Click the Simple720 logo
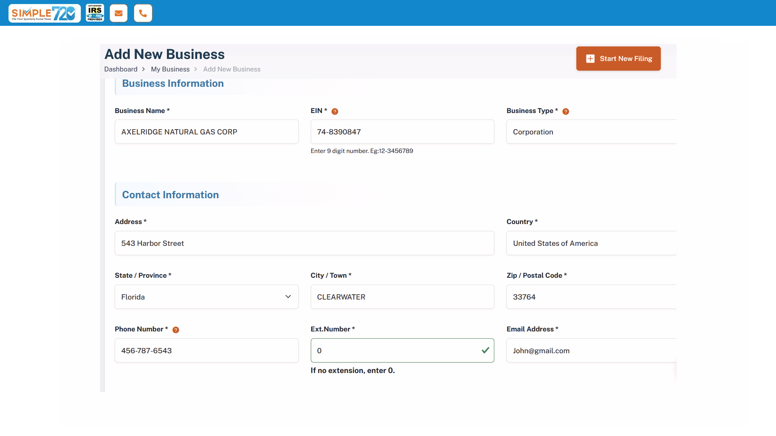Screen dimensions: 776x436 click(x=44, y=13)
